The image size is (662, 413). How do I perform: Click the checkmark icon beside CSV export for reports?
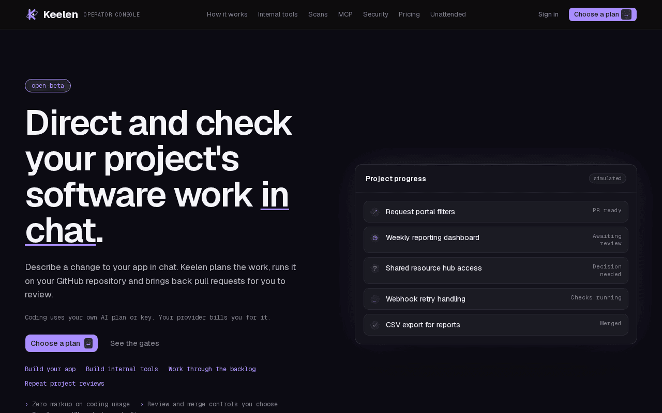(x=375, y=325)
